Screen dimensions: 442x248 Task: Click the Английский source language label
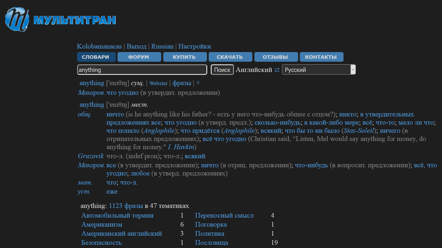pos(254,70)
